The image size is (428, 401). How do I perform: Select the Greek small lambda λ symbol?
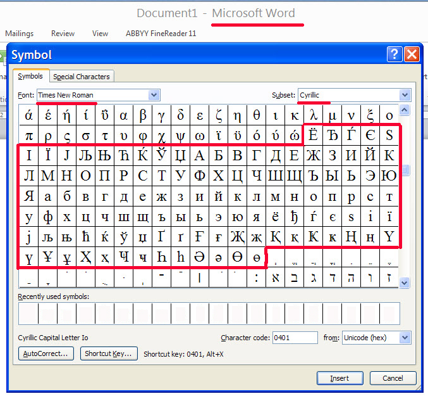pos(313,115)
